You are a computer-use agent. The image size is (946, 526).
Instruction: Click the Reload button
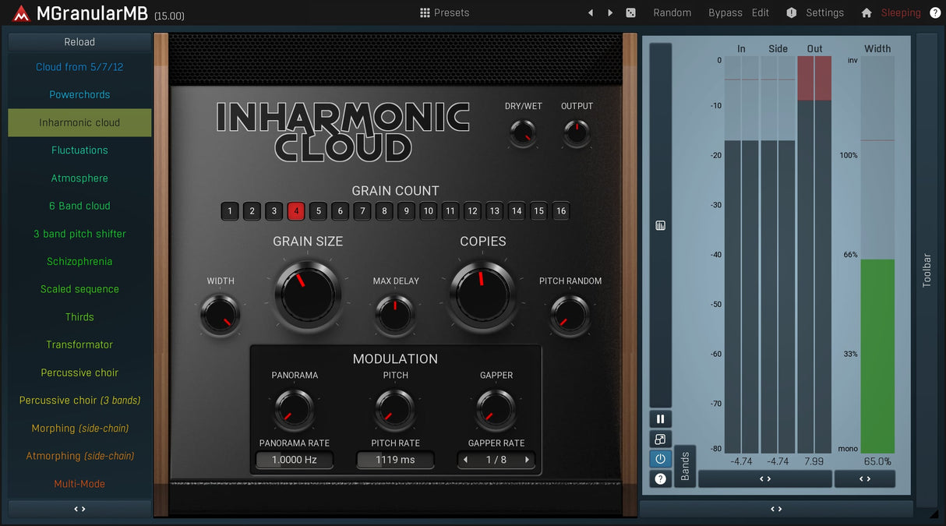coord(79,42)
